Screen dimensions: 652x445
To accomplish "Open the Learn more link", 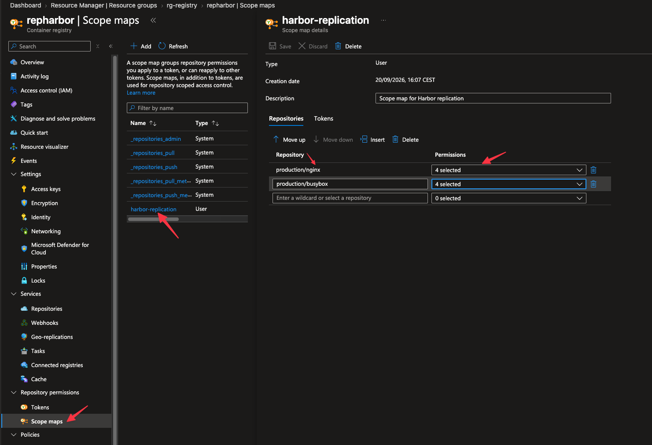I will point(141,93).
